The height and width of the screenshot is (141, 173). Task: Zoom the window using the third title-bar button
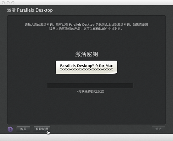click(13, 3)
